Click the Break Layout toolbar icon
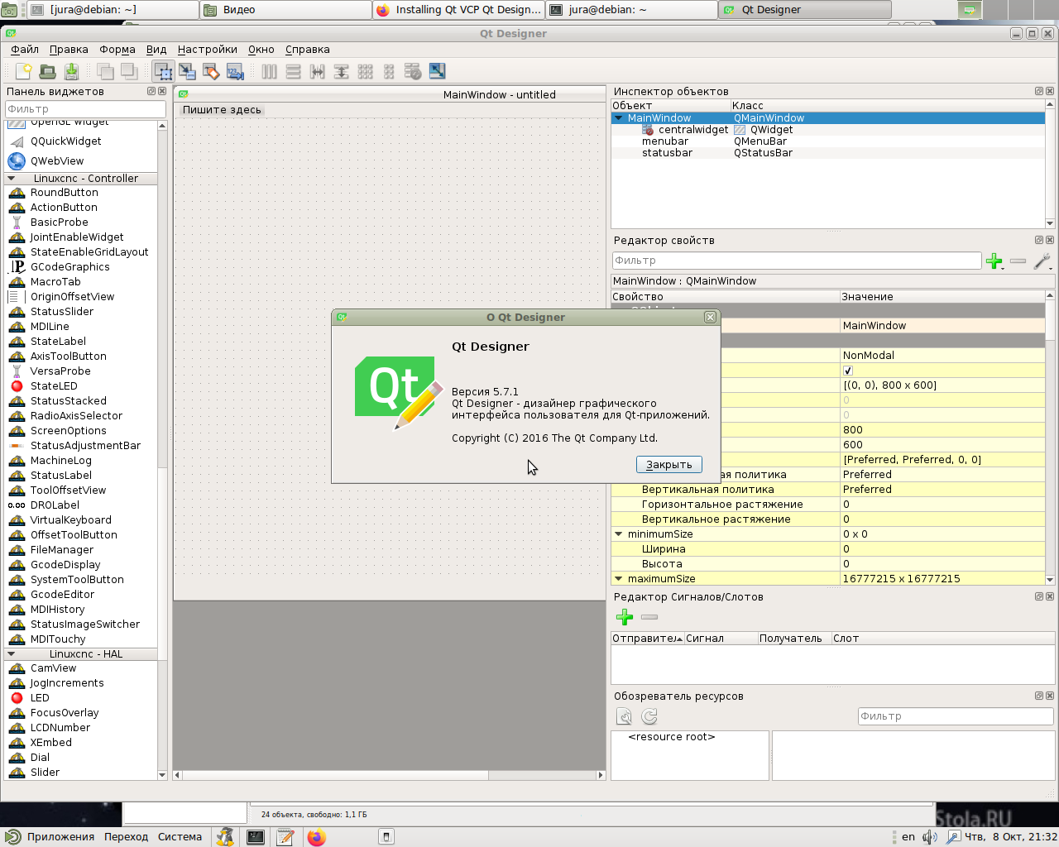Screen dimensions: 1059x847 click(413, 71)
